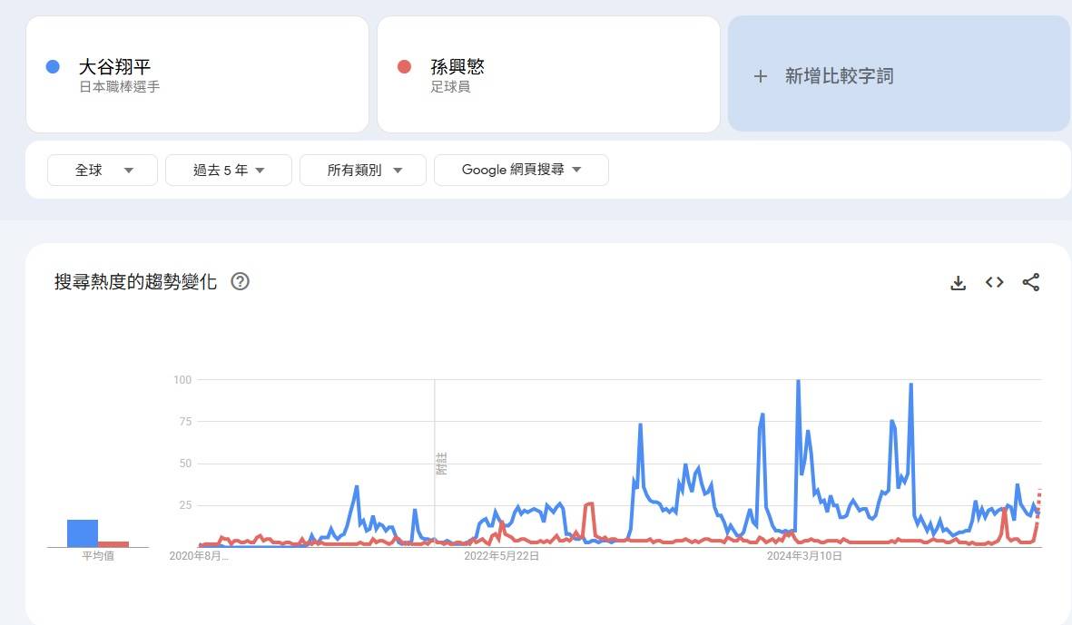Click the plus icon for 新增比較字詞
The width and height of the screenshot is (1072, 625).
pyautogui.click(x=761, y=76)
